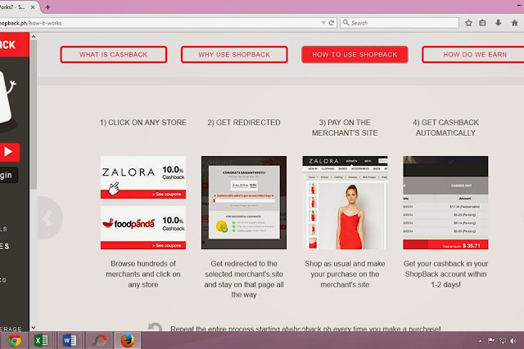Focus the browser Search field
Viewport: 524px width, 349px height.
[400, 23]
